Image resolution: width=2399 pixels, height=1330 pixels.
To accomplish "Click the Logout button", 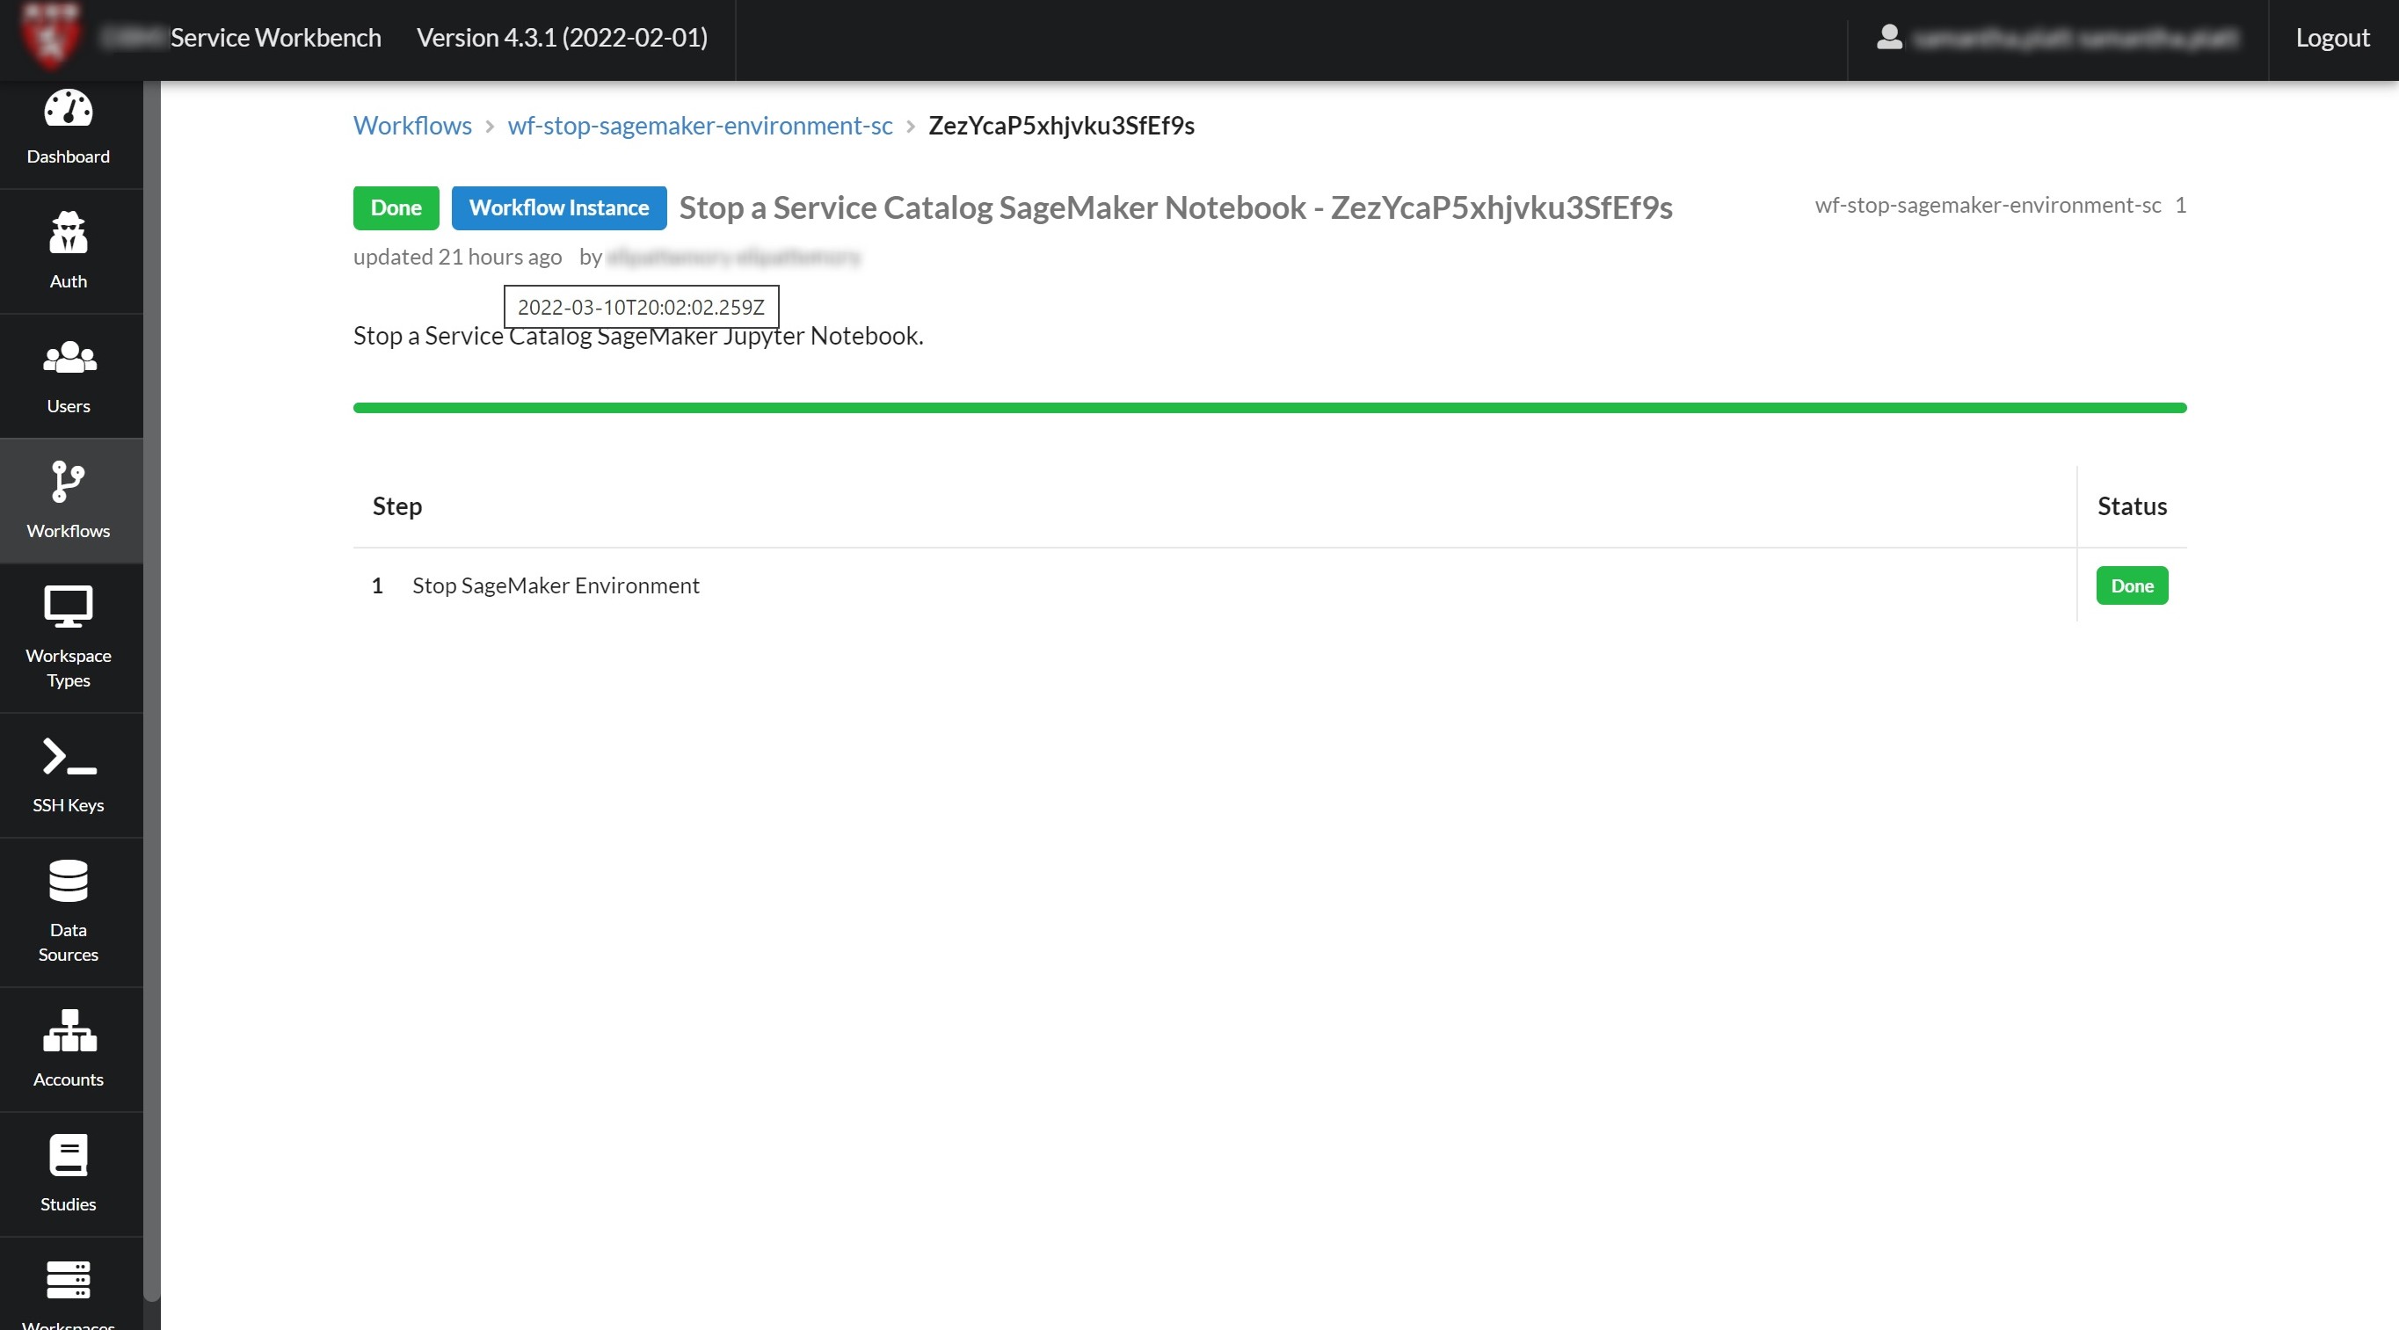I will 2331,37.
